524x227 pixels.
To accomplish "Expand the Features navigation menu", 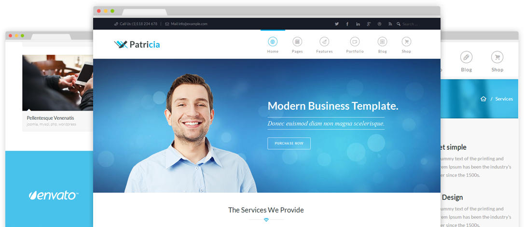I will click(325, 45).
